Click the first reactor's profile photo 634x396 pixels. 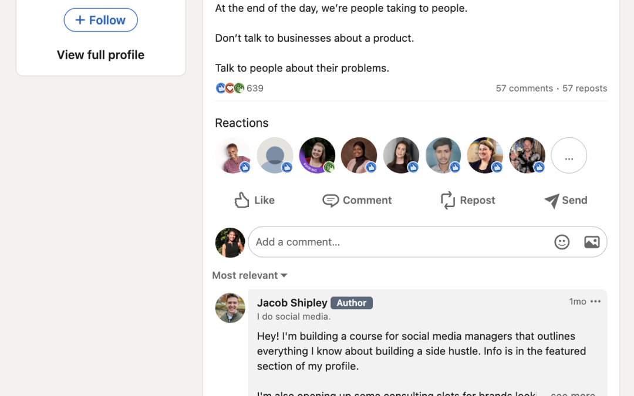233,155
